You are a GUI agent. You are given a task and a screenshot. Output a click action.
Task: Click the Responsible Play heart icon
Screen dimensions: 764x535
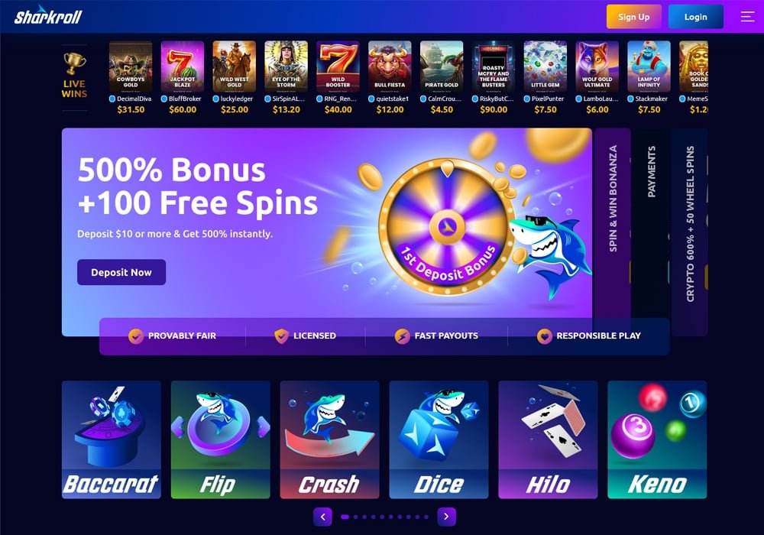(544, 336)
